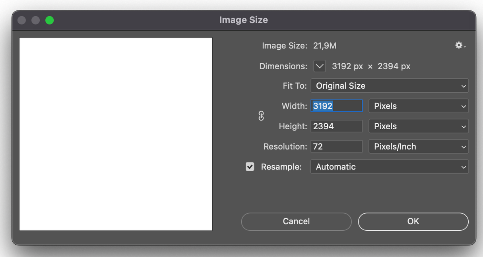Click the Resolution field showing 72
Image resolution: width=483 pixels, height=257 pixels.
[336, 146]
